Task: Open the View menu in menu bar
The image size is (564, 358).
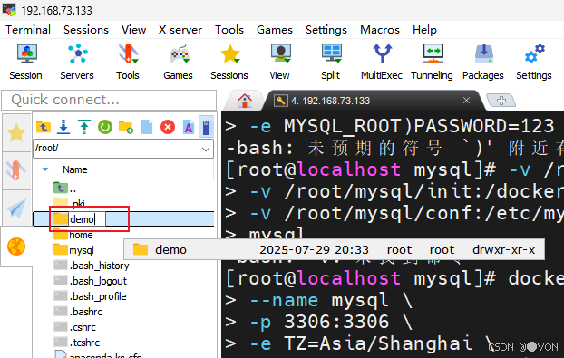Action: 133,30
